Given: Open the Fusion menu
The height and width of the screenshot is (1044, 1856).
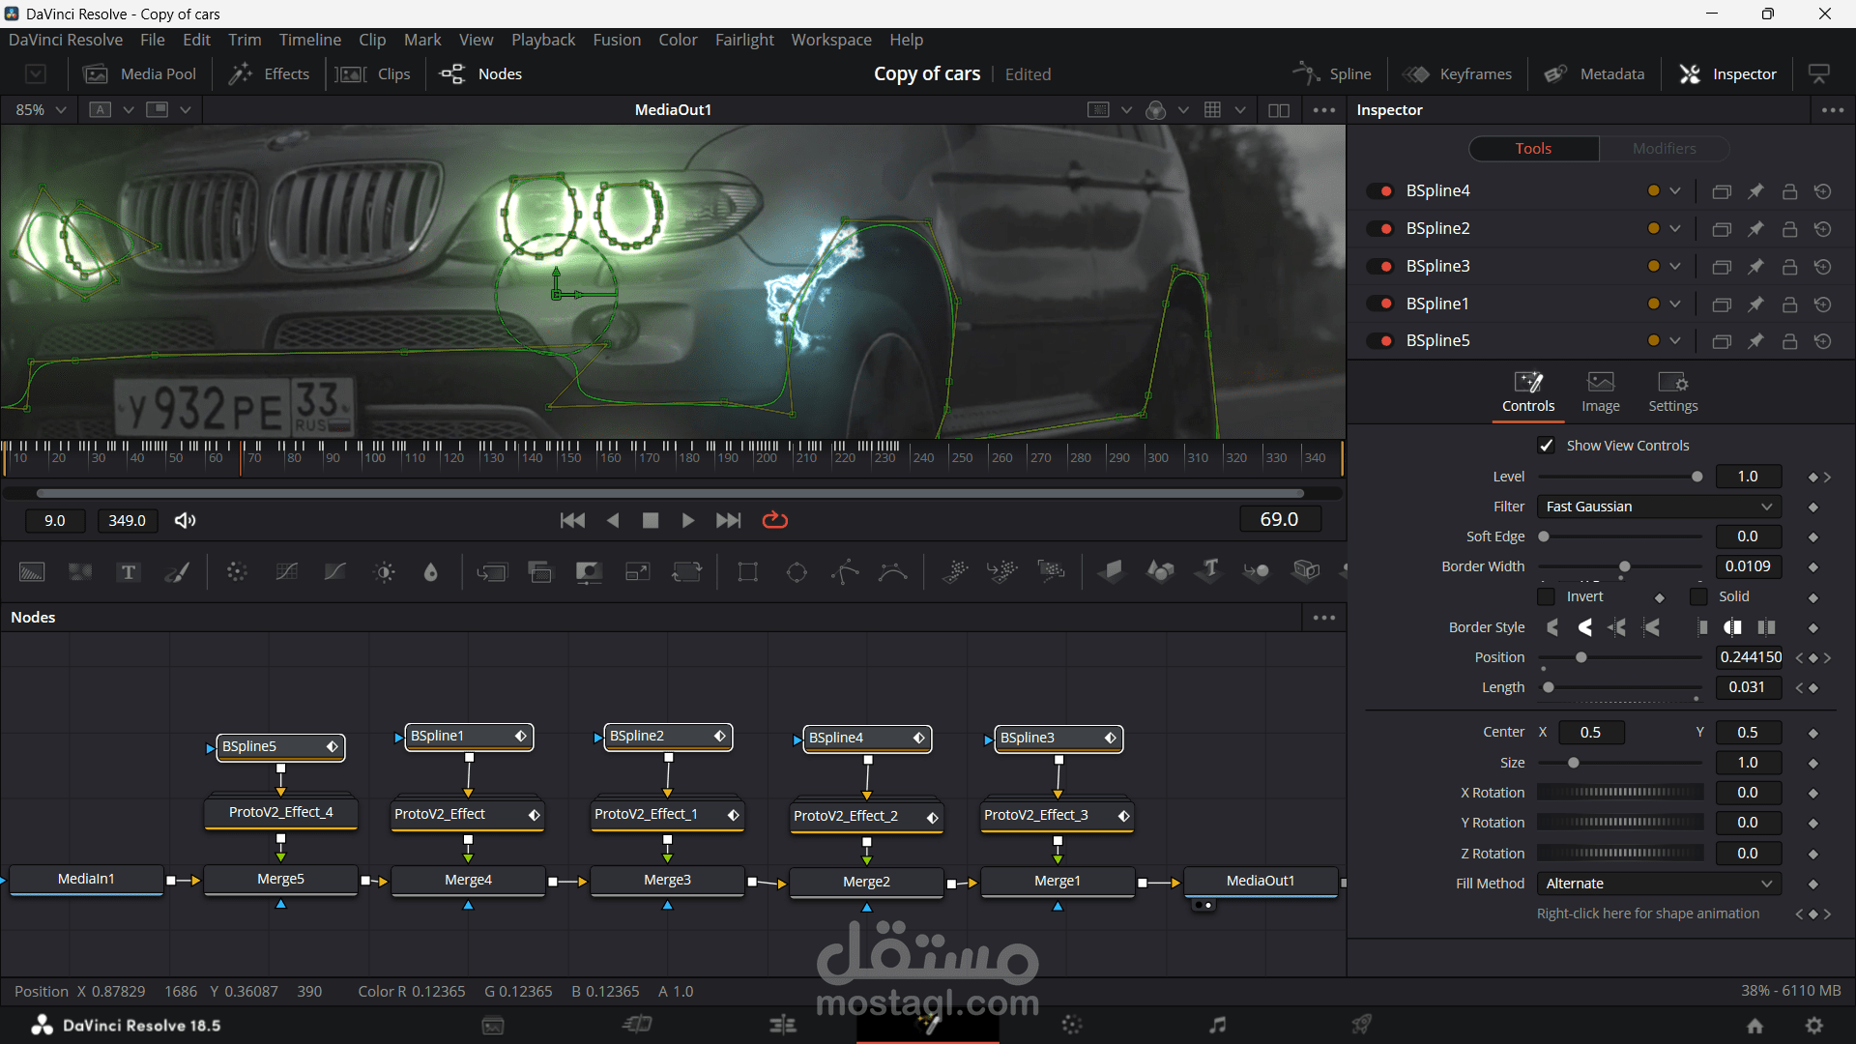Looking at the screenshot, I should click(x=616, y=40).
